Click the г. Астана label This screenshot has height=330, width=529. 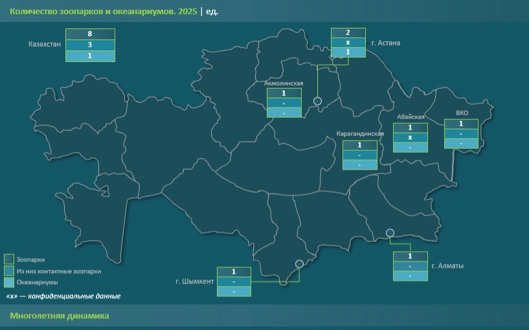386,43
